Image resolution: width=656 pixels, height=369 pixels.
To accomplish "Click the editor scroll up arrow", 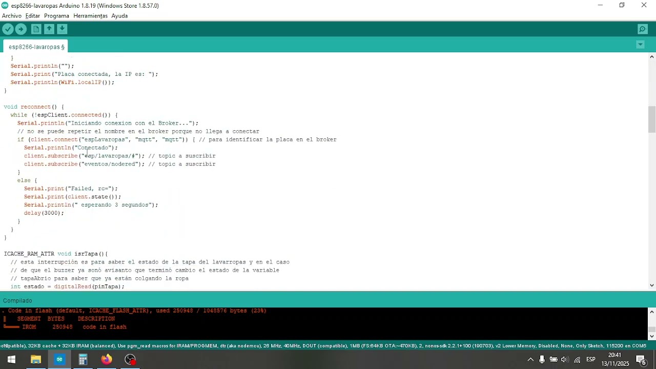I will point(652,57).
